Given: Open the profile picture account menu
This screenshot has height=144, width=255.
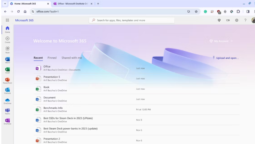Looking at the screenshot, I should tap(253, 20).
